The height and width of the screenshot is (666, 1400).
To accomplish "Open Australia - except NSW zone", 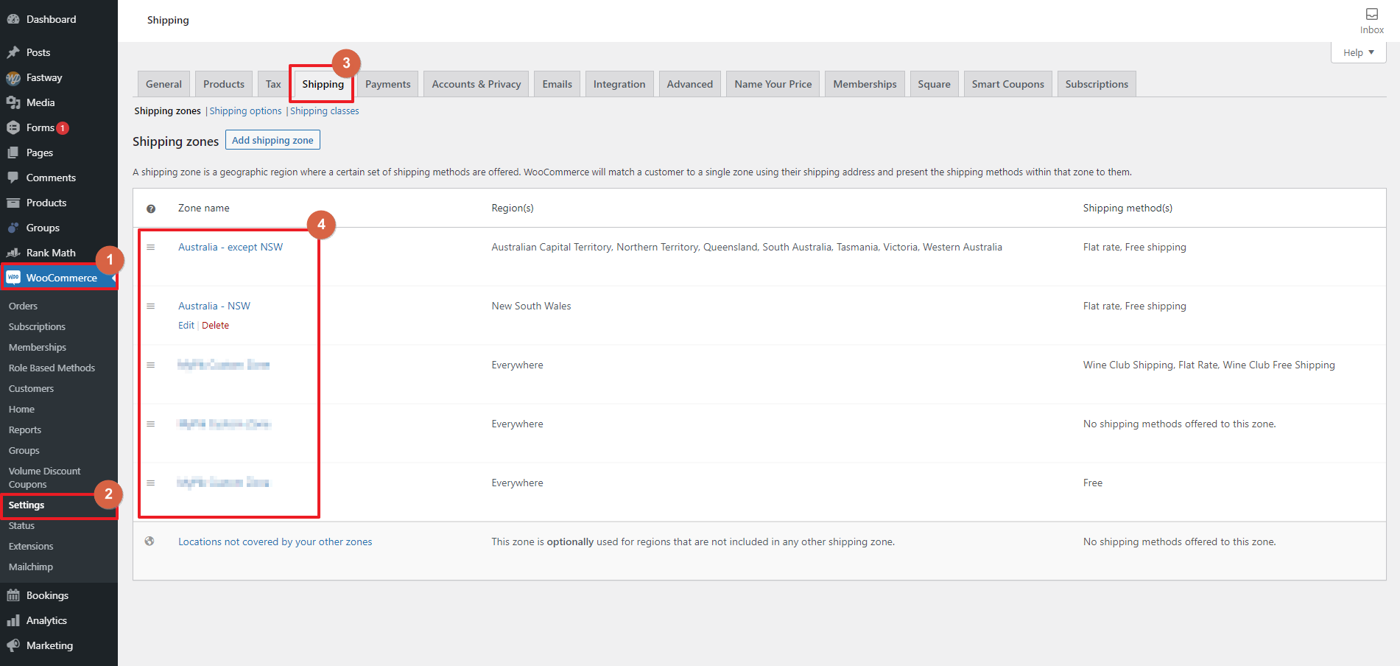I will point(231,247).
